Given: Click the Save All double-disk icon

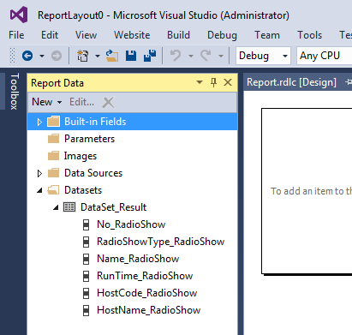Looking at the screenshot, I should point(150,56).
